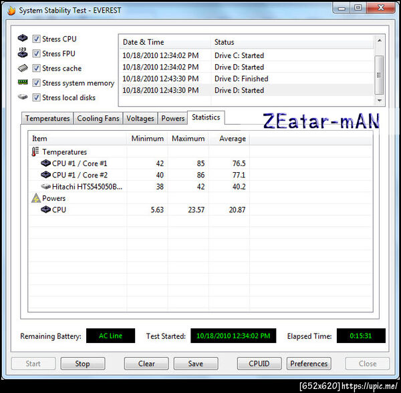
Task: Click the AC Line battery status display
Action: (110, 336)
